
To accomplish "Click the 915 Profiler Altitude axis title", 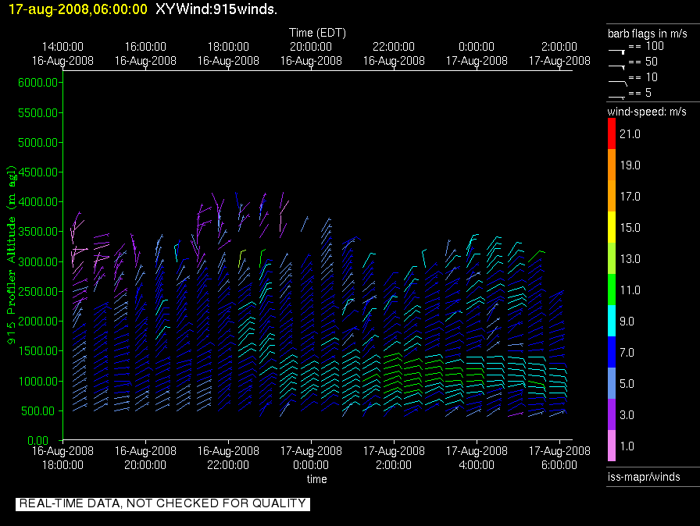I will pyautogui.click(x=12, y=254).
